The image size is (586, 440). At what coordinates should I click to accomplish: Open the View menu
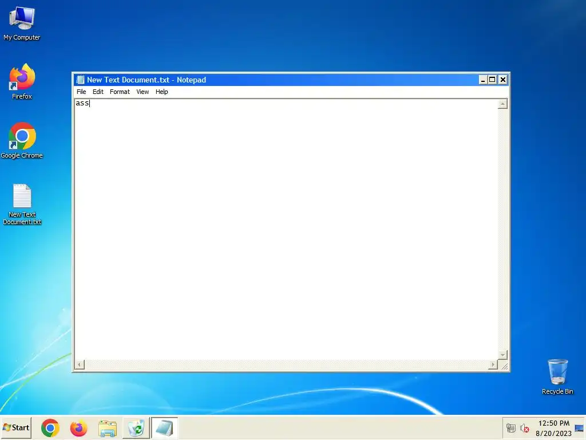point(142,92)
